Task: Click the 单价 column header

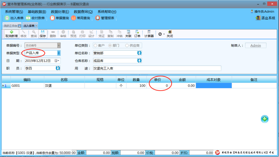Action: pyautogui.click(x=158, y=80)
